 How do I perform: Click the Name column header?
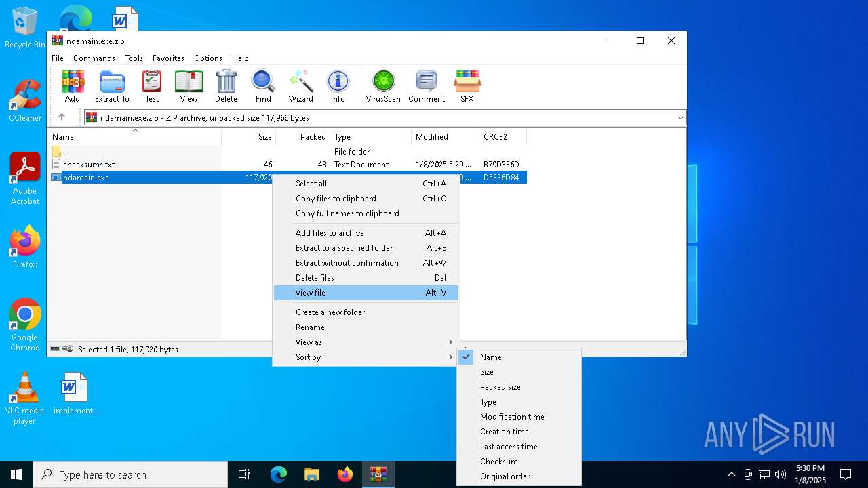click(x=135, y=137)
